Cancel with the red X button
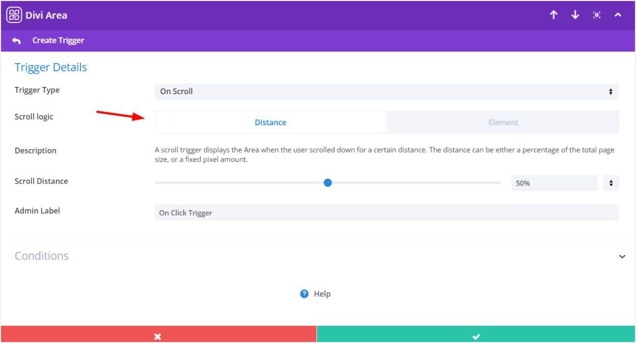The image size is (636, 343). pyautogui.click(x=158, y=334)
